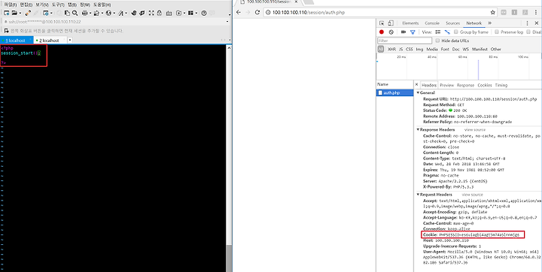Click the globe encoding icon in Xshell
This screenshot has height=272, width=542.
[108, 13]
